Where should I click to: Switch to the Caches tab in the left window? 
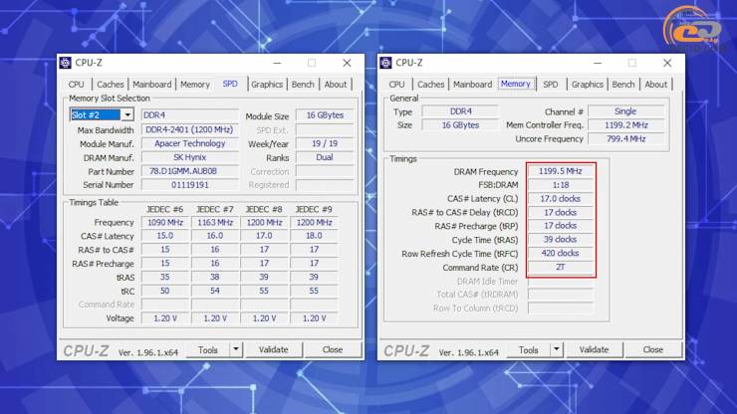(110, 85)
